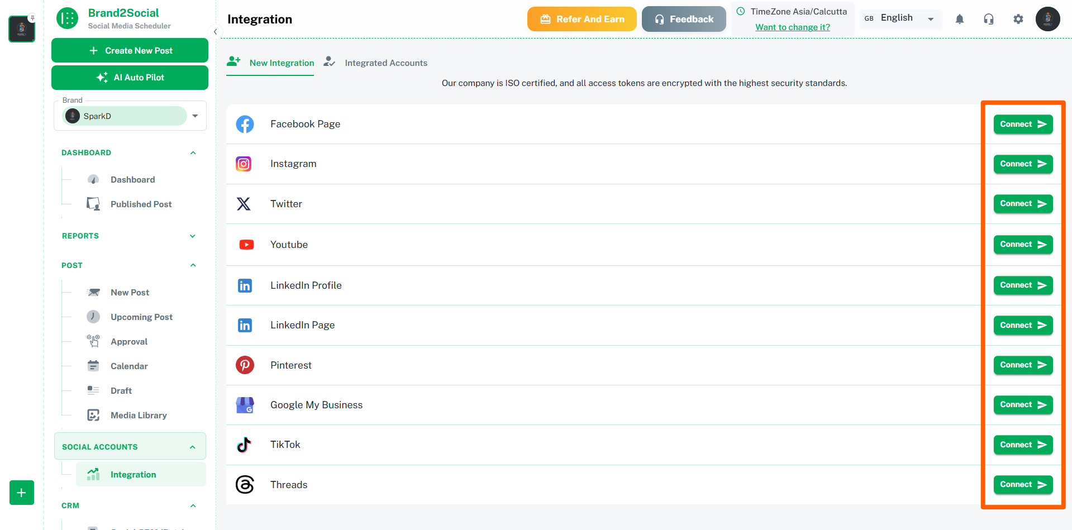Click Create New Post button

(130, 50)
